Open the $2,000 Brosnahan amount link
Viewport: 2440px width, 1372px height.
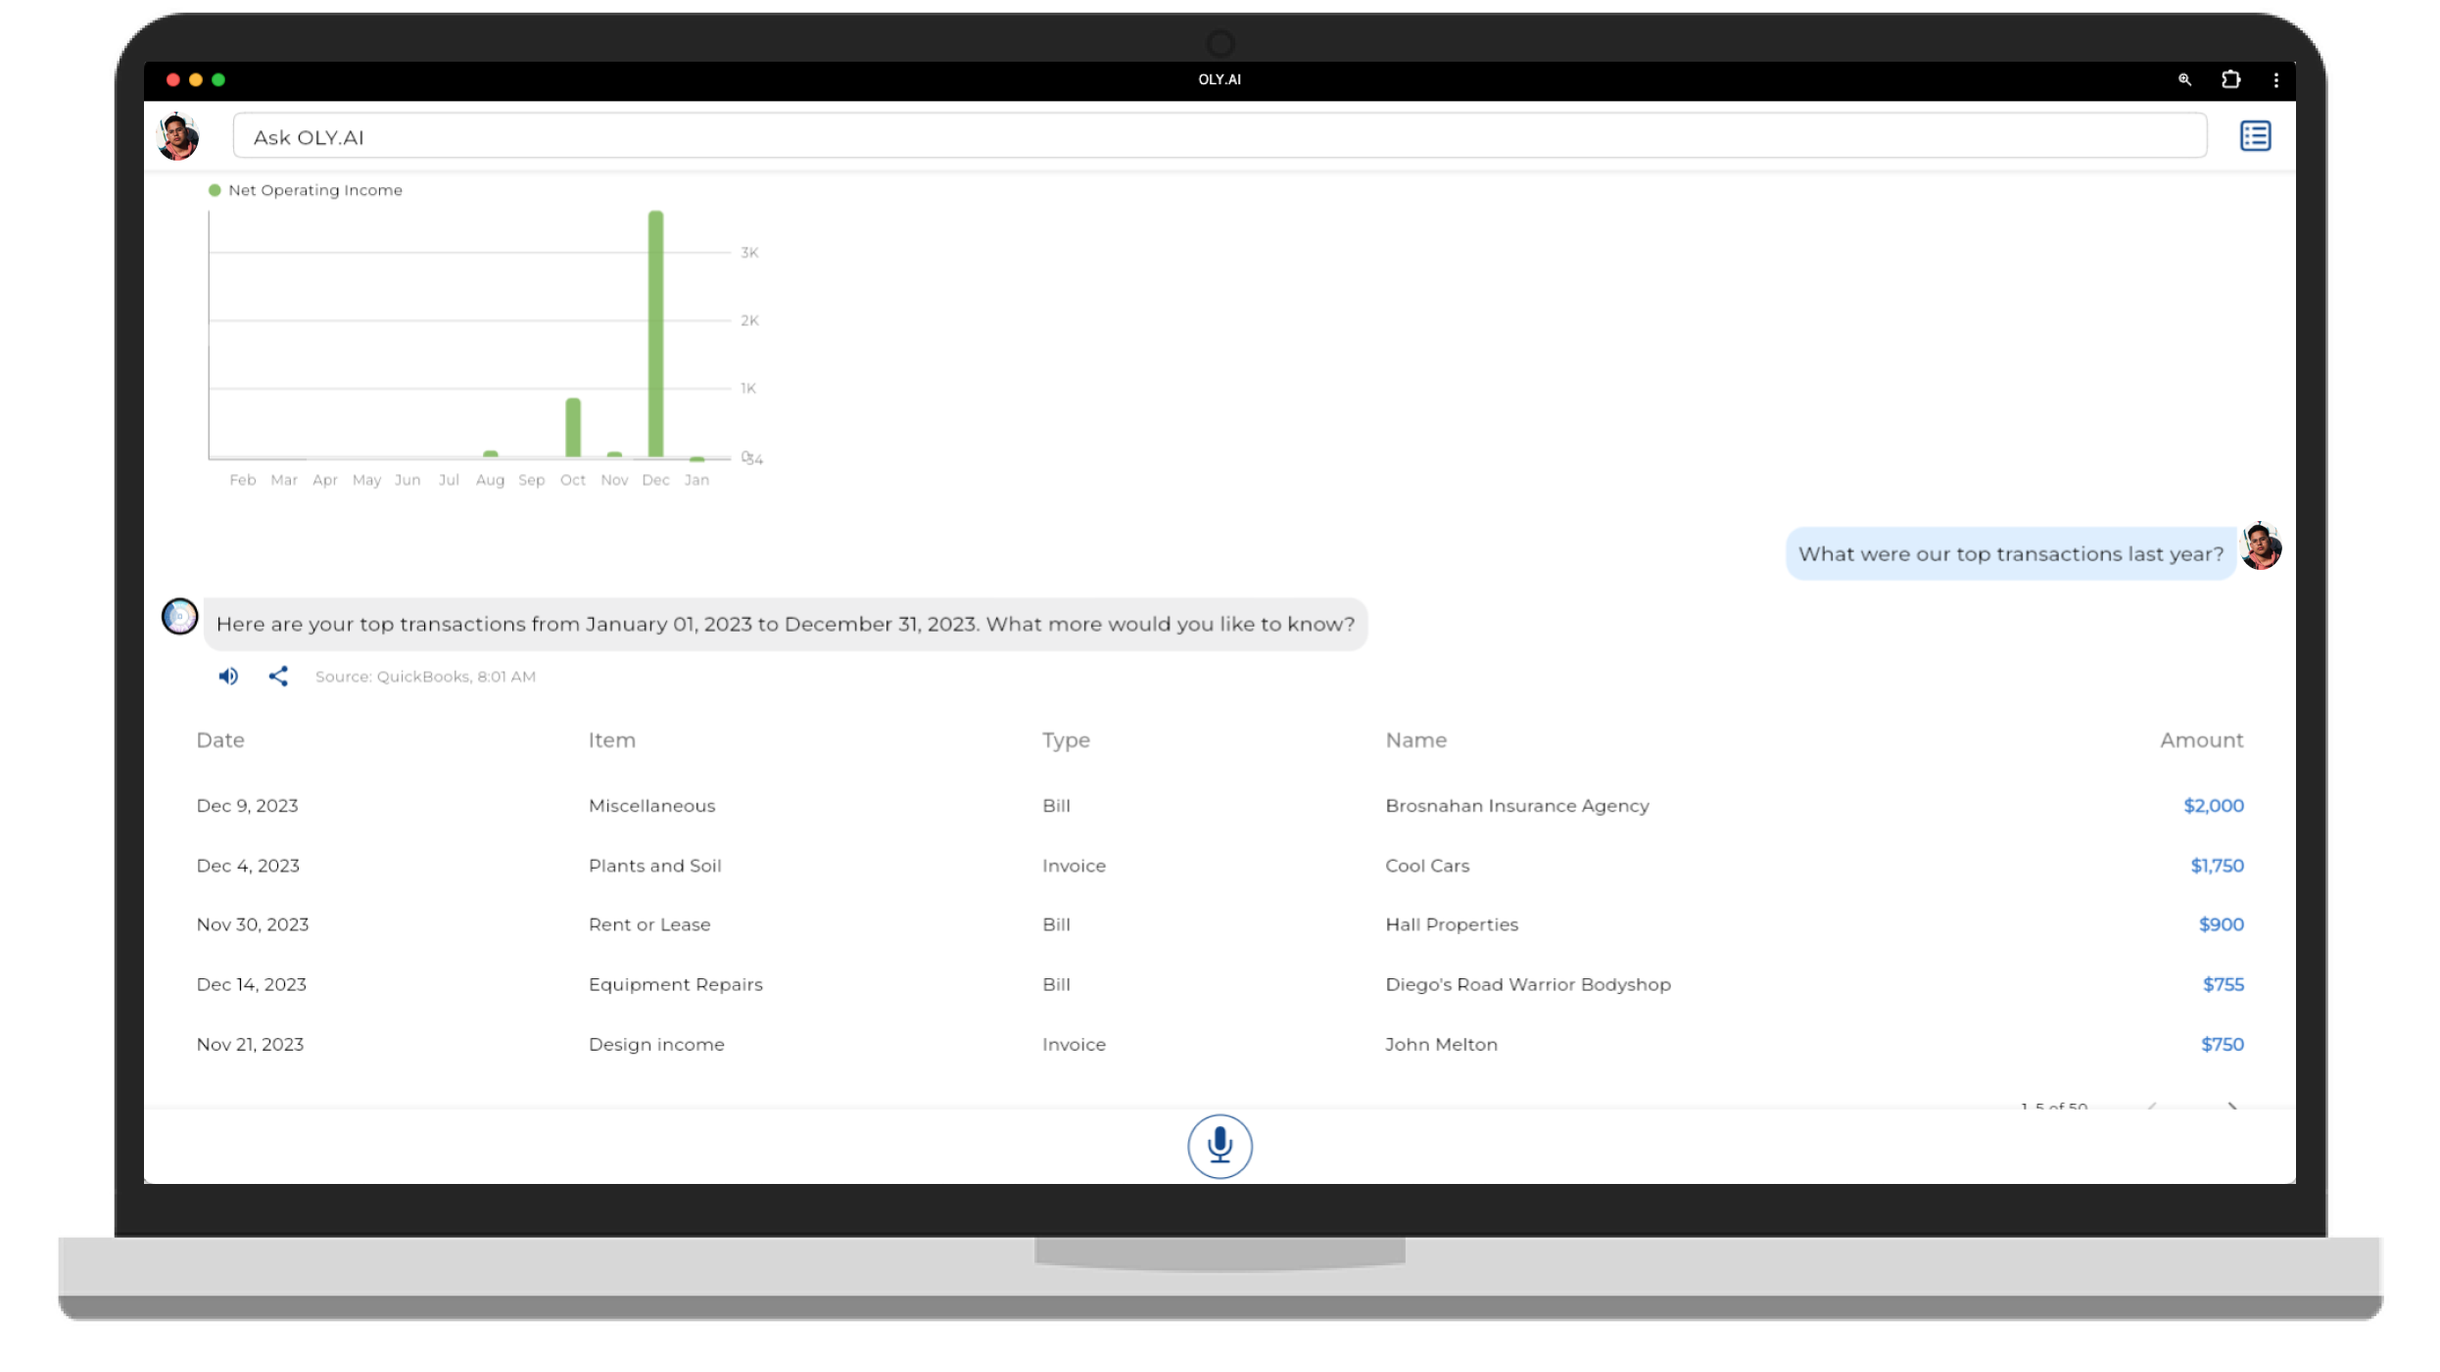(2213, 806)
